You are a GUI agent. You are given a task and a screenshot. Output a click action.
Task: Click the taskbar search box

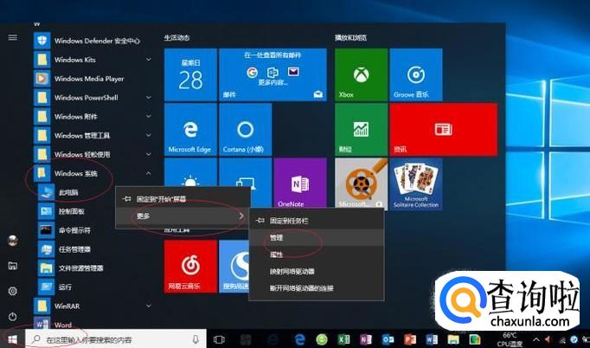116,339
